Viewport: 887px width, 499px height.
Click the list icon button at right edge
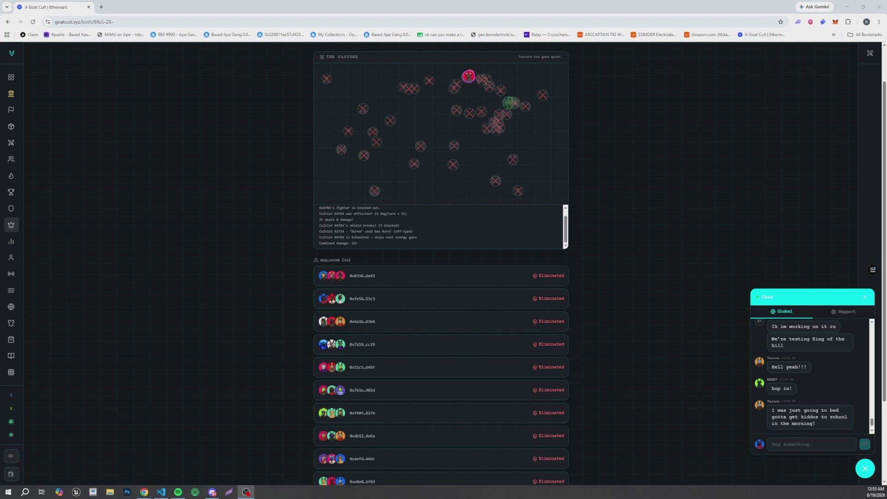point(873,270)
